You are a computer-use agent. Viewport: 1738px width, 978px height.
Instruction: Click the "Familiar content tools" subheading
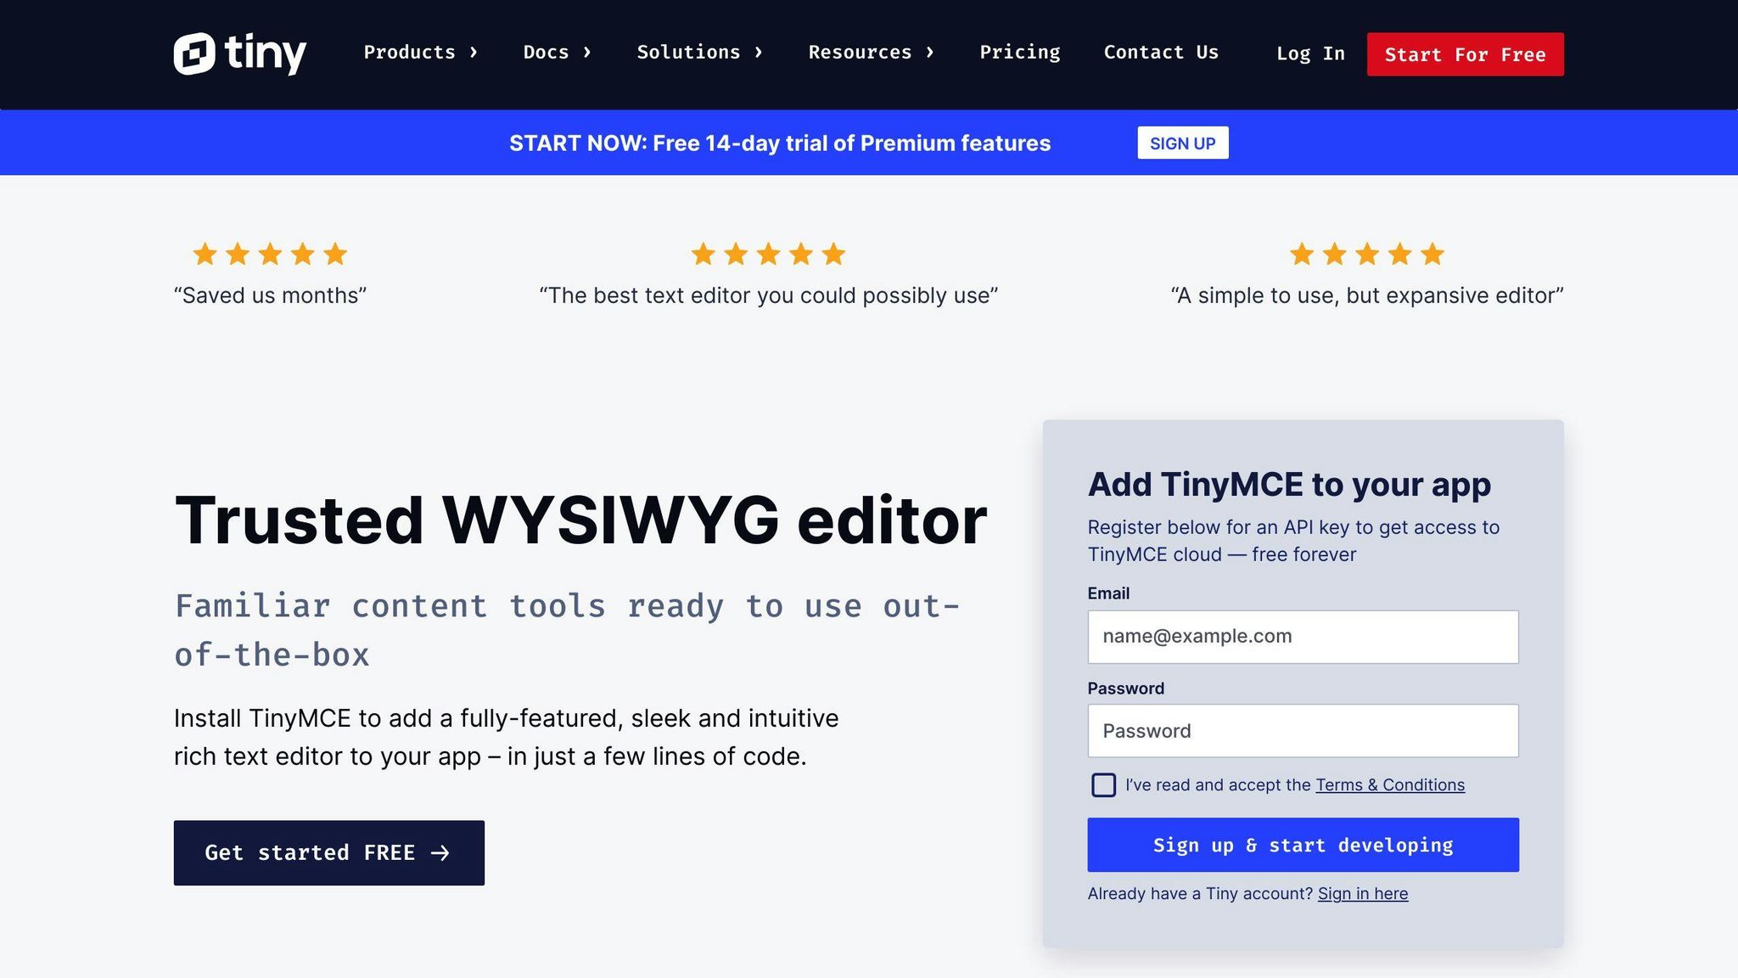[567, 630]
